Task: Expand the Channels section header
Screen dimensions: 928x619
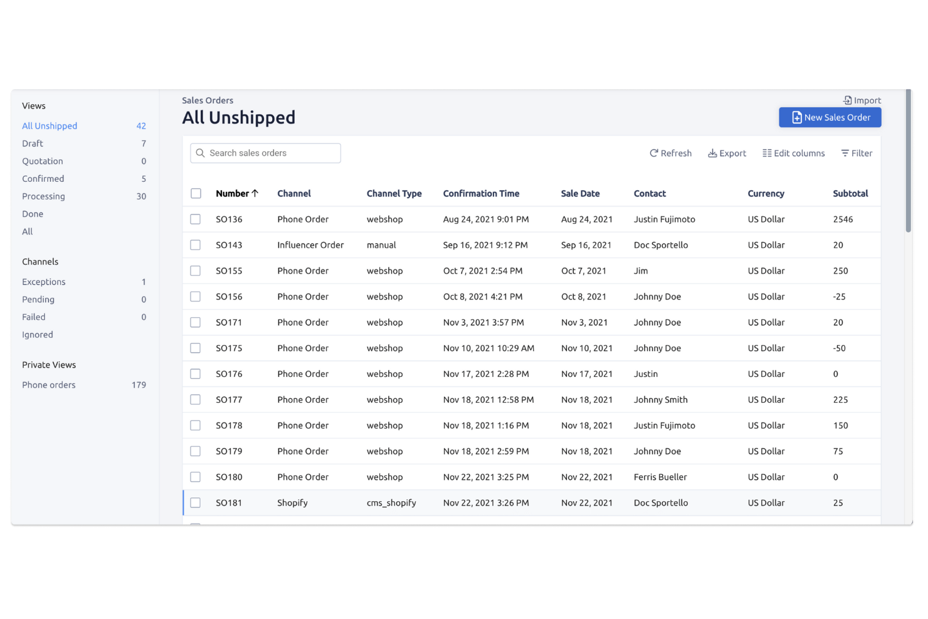Action: tap(40, 262)
